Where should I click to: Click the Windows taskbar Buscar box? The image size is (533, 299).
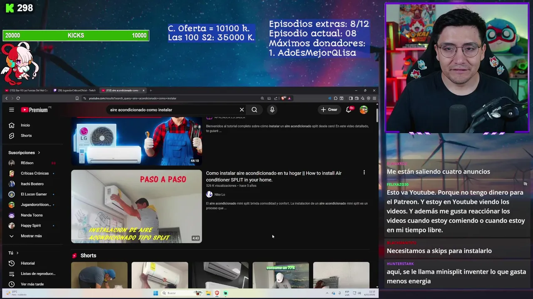click(181, 293)
